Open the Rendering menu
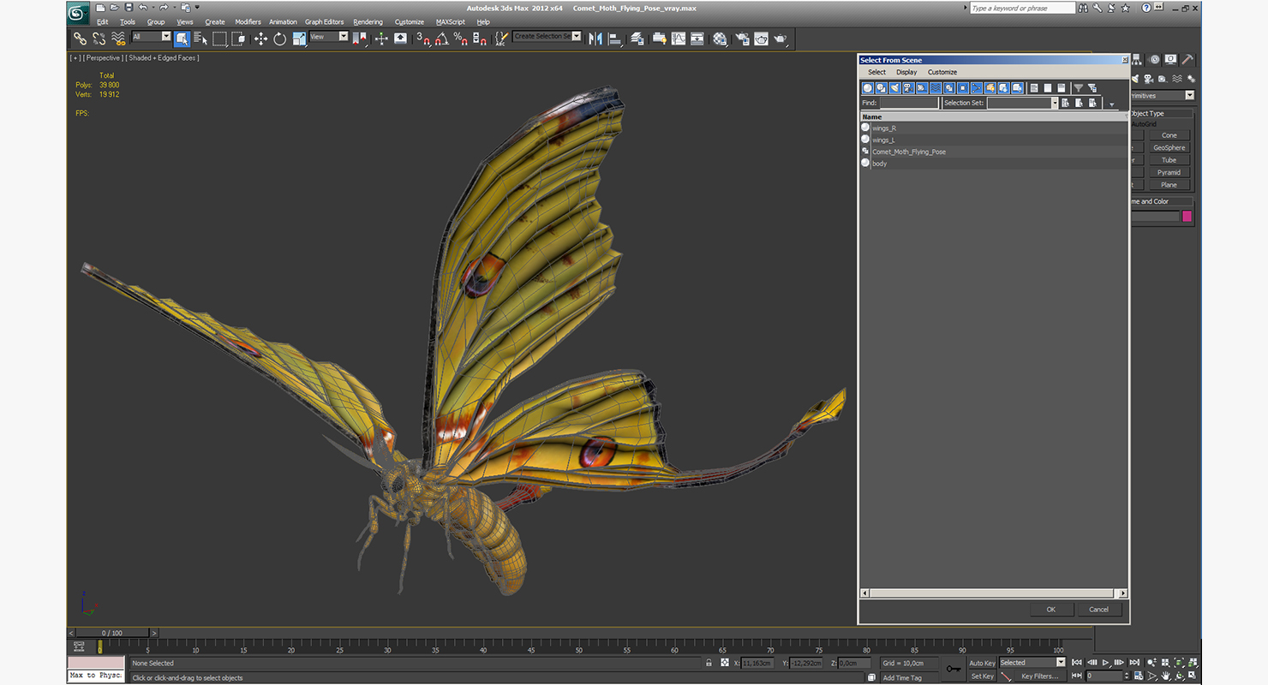Image resolution: width=1268 pixels, height=685 pixels. pos(368,22)
